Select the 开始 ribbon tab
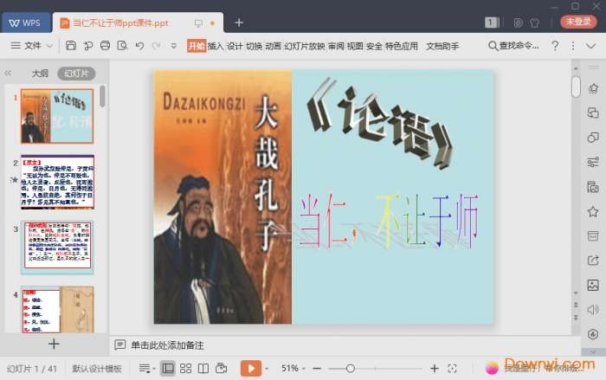This screenshot has height=380, width=606. 197,46
